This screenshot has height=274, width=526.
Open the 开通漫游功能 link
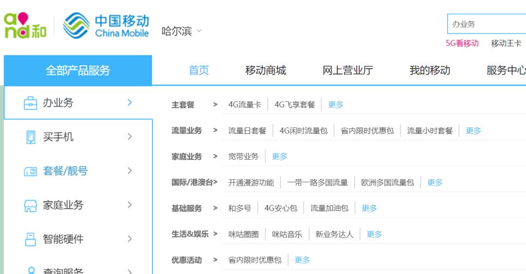[251, 183]
